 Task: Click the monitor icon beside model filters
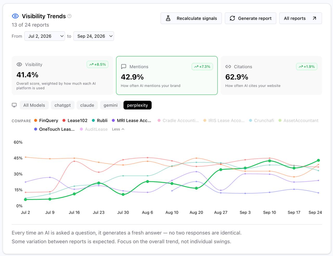14,105
